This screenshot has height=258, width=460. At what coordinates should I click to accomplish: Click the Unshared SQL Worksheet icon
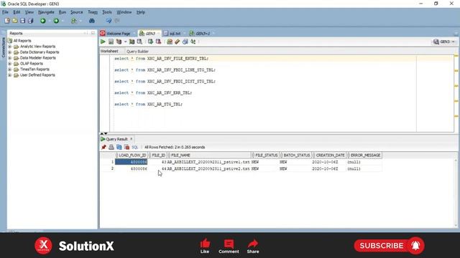[170, 42]
